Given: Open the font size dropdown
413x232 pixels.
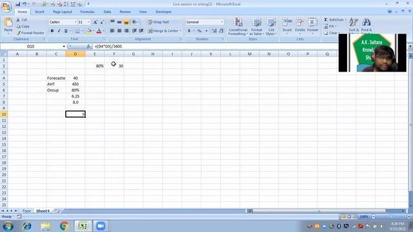Looking at the screenshot, I should (88, 22).
